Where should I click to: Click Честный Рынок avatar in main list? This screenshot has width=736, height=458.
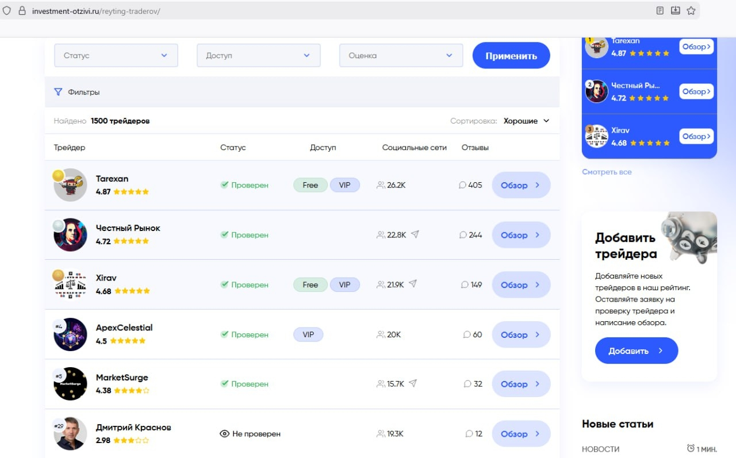tap(70, 234)
